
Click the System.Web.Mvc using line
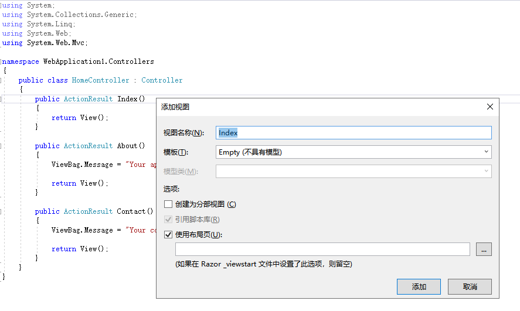(x=57, y=43)
